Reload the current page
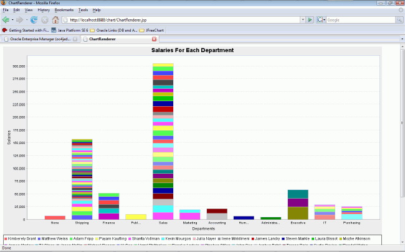Screen dimensions: 405x252 (x=34, y=20)
